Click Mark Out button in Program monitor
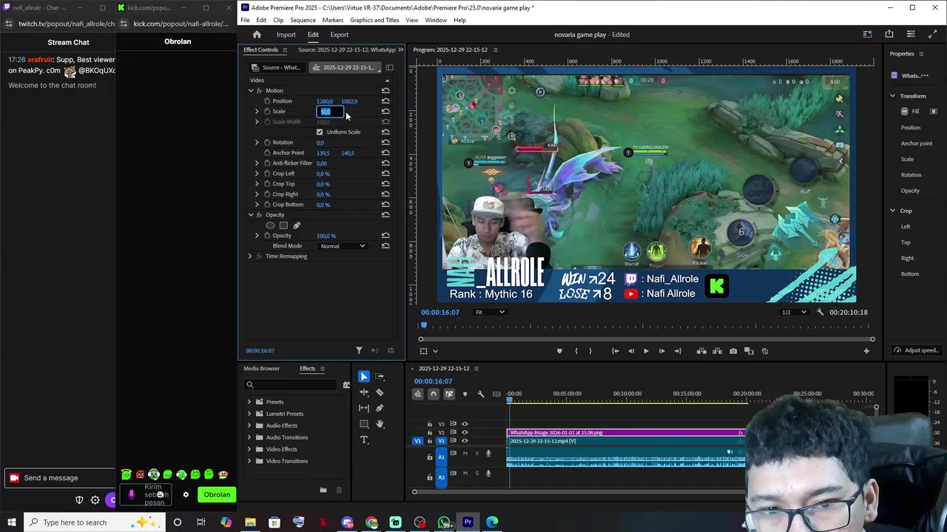Image resolution: width=947 pixels, height=532 pixels. point(590,351)
